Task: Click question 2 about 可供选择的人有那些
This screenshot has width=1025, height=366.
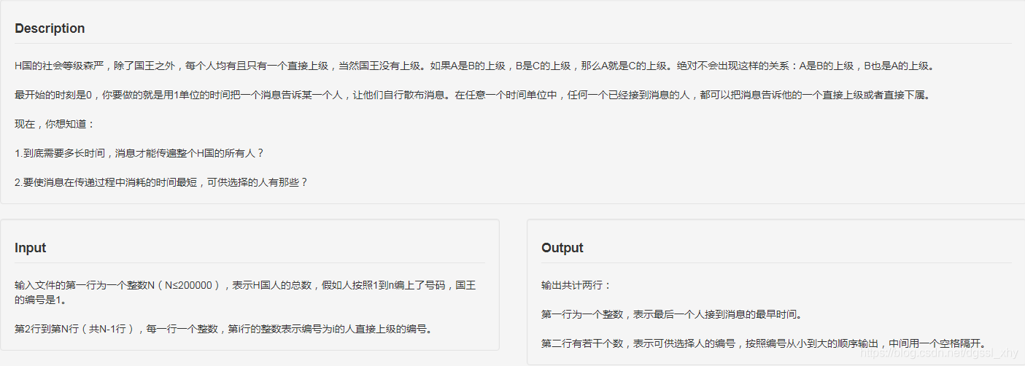Action: point(161,182)
